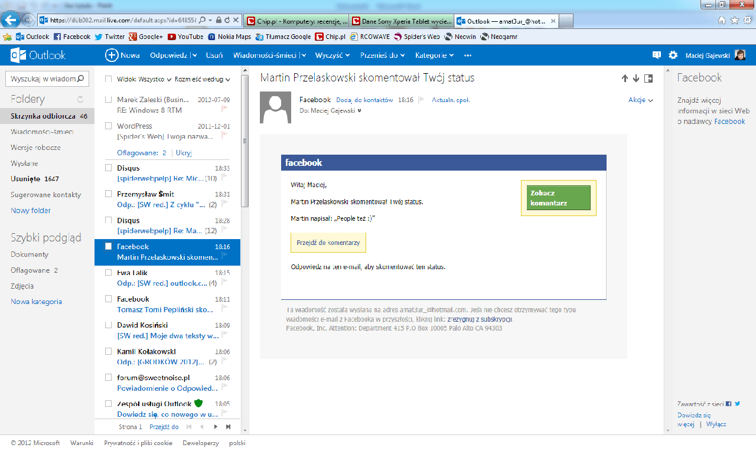
Task: Check the checkbox beside Ewa Talik's email
Action: tap(107, 273)
